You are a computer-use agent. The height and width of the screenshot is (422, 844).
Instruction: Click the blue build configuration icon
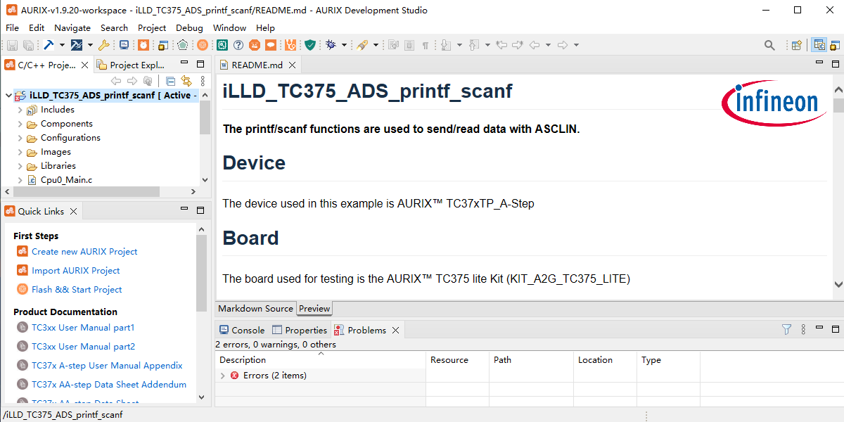77,45
